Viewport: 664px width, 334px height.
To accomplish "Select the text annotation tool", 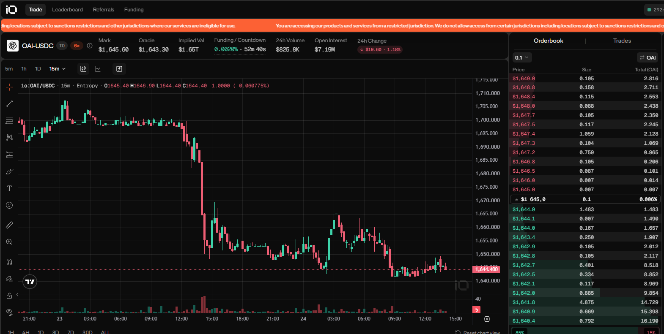I will tap(9, 188).
